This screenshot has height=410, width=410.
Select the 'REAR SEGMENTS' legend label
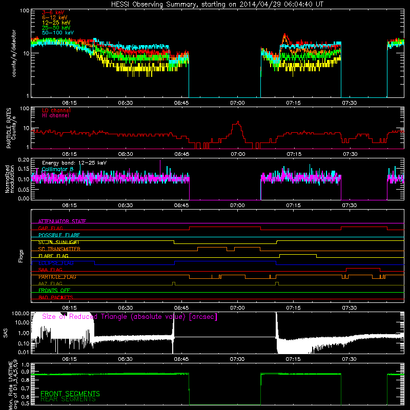point(68,399)
